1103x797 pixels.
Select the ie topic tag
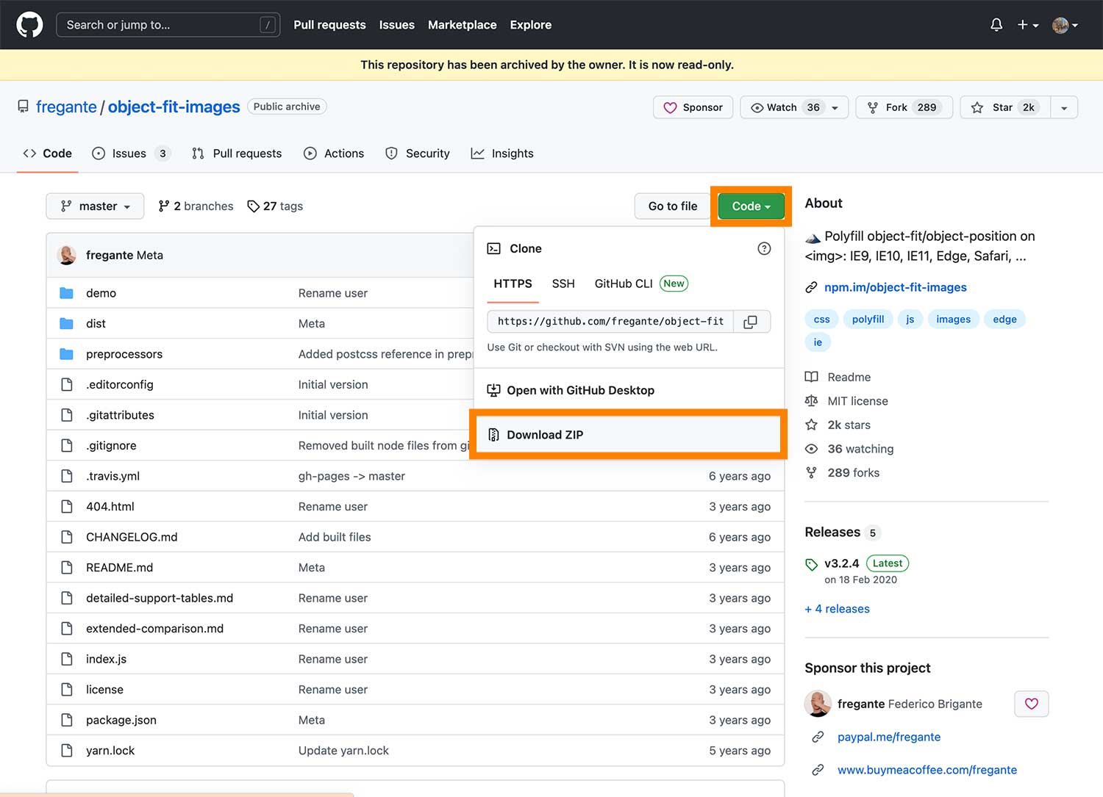click(x=818, y=342)
